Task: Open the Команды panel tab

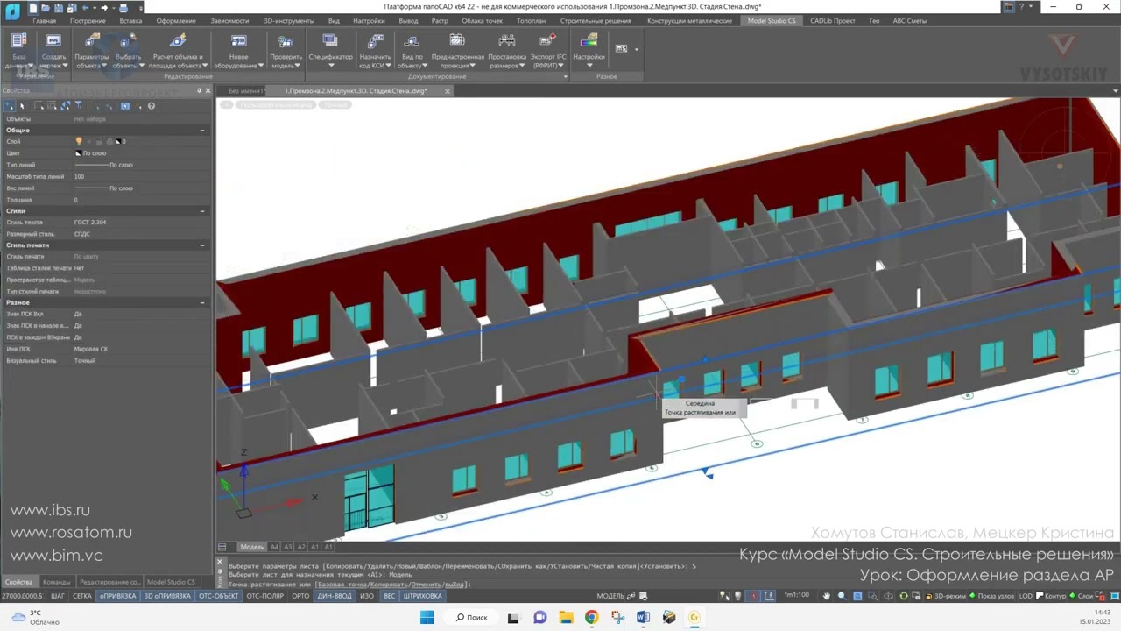Action: click(x=57, y=582)
